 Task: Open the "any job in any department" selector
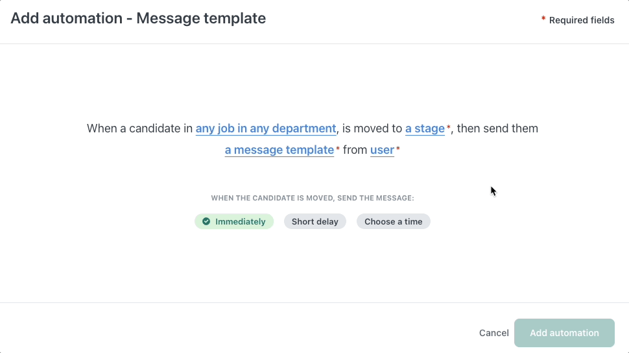click(266, 128)
